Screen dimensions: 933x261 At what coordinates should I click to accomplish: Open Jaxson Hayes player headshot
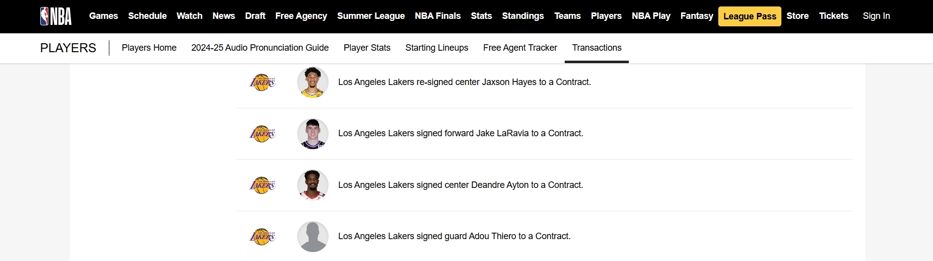313,82
